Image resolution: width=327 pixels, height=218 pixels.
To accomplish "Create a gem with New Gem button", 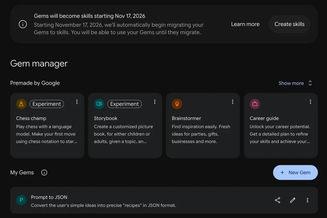I will pos(295,173).
